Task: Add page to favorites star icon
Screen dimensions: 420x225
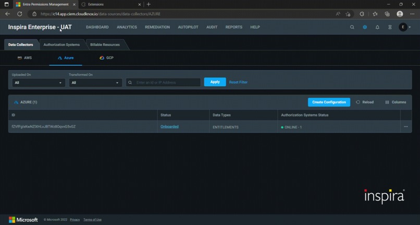Action: [348, 14]
